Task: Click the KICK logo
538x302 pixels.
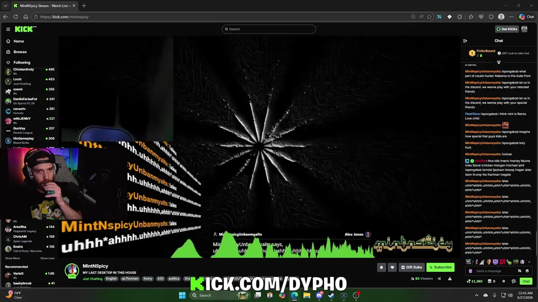Action: click(26, 29)
